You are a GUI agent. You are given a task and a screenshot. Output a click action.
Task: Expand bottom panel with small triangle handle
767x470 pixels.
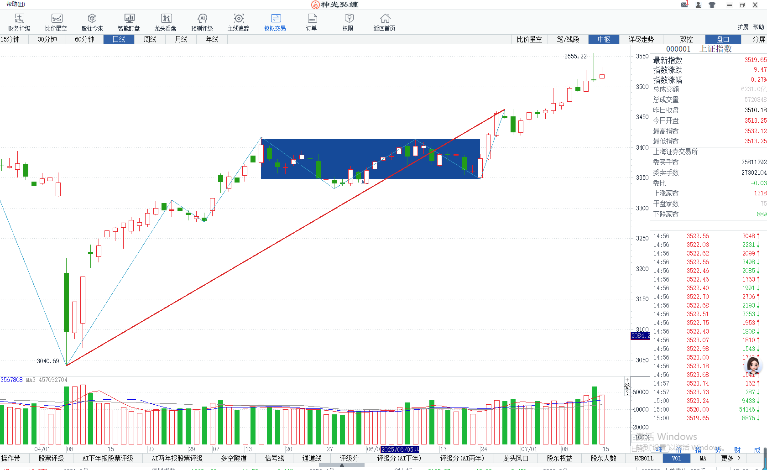tap(342, 465)
